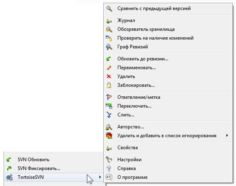Choose 'Заблокировать...' menu entry
The height and width of the screenshot is (186, 236).
point(168,85)
